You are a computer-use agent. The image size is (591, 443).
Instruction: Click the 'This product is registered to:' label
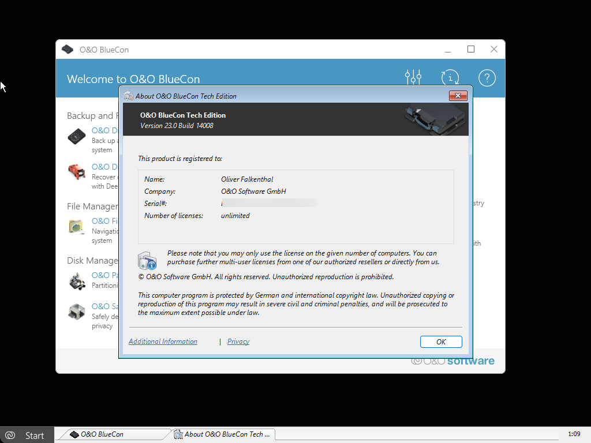pyautogui.click(x=180, y=159)
